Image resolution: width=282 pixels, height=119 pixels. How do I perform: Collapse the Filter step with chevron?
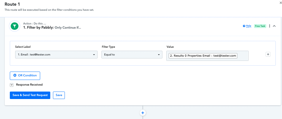point(274,26)
